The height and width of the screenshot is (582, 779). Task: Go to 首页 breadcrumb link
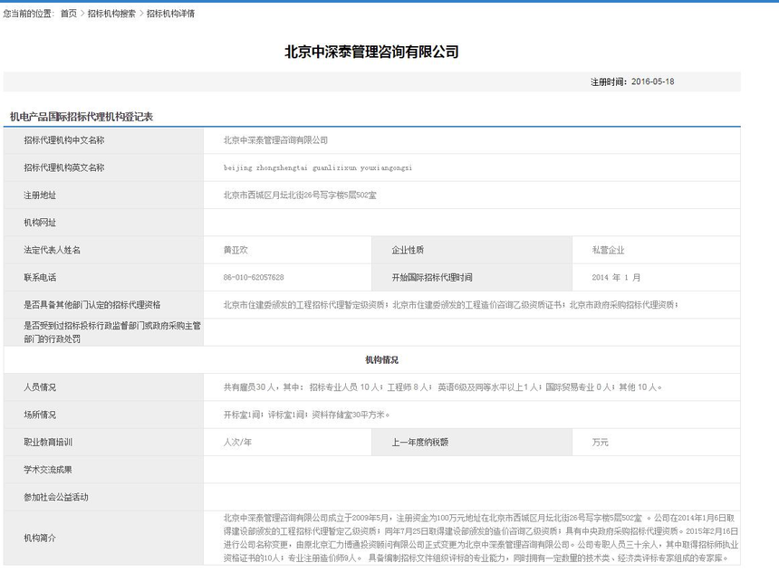tap(69, 14)
